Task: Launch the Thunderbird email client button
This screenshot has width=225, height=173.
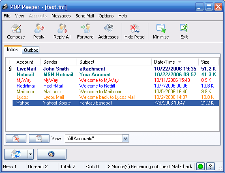Action: (x=51, y=154)
